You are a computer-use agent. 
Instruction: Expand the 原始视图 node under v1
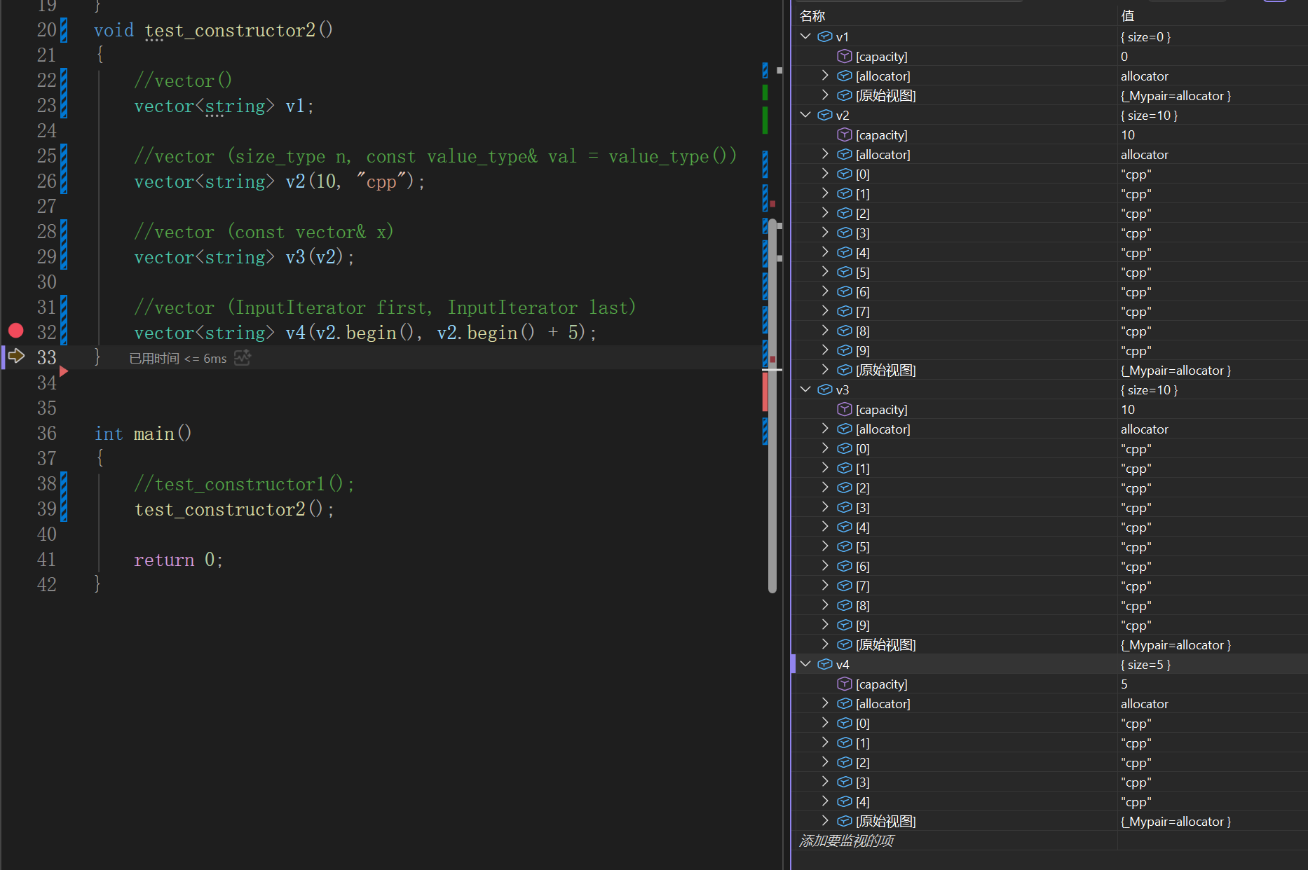[x=825, y=95]
